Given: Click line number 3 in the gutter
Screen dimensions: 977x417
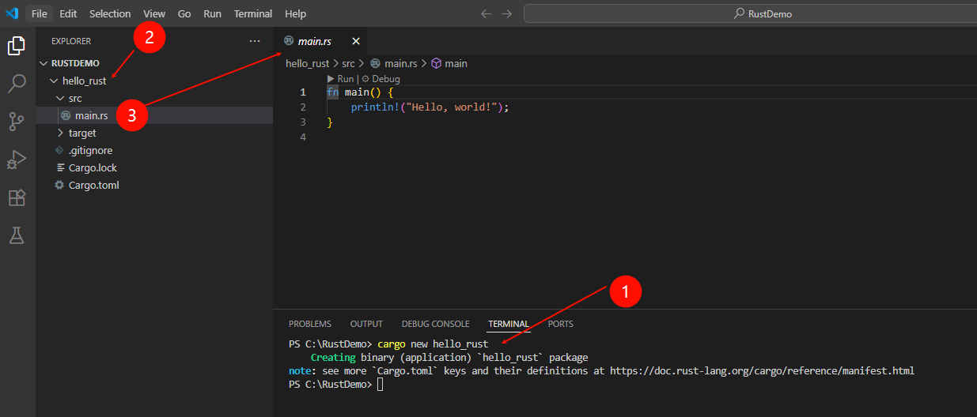Looking at the screenshot, I should click(x=303, y=122).
